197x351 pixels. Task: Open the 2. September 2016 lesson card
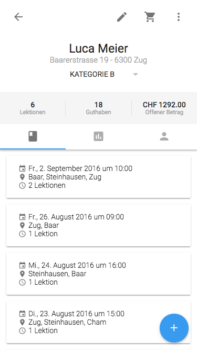pyautogui.click(x=99, y=177)
